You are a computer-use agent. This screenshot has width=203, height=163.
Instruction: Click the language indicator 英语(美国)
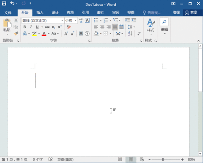pyautogui.click(x=65, y=159)
